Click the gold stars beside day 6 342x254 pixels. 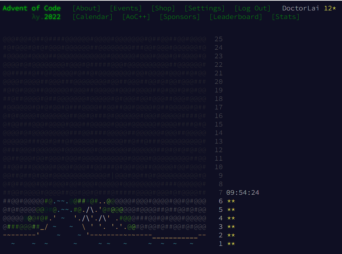231,201
